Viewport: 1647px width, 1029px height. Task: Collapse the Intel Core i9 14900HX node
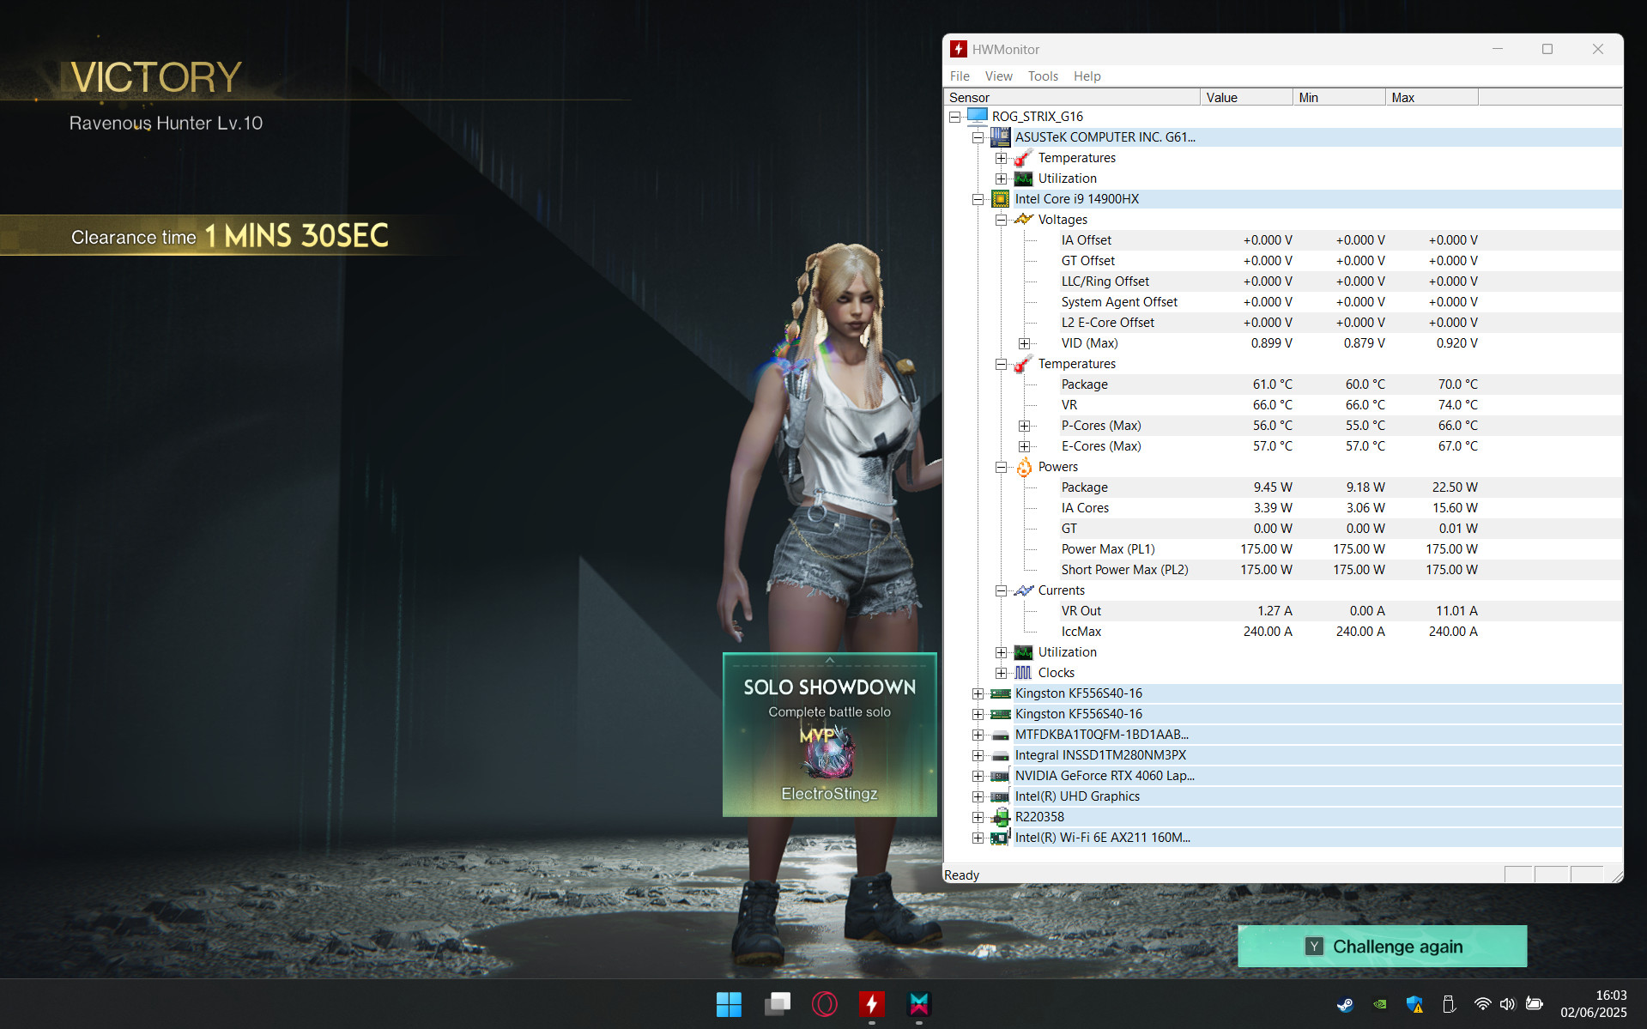[978, 199]
